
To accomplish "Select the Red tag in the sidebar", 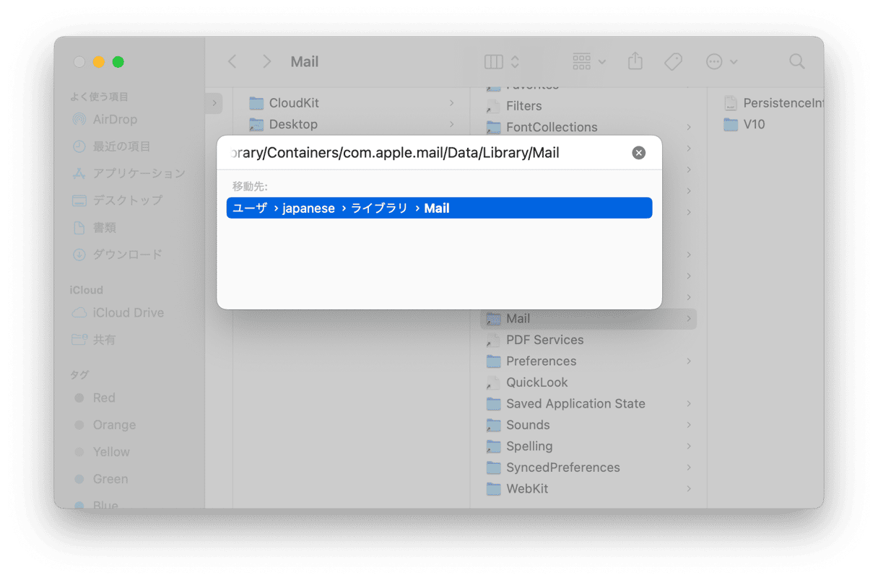I will 95,398.
